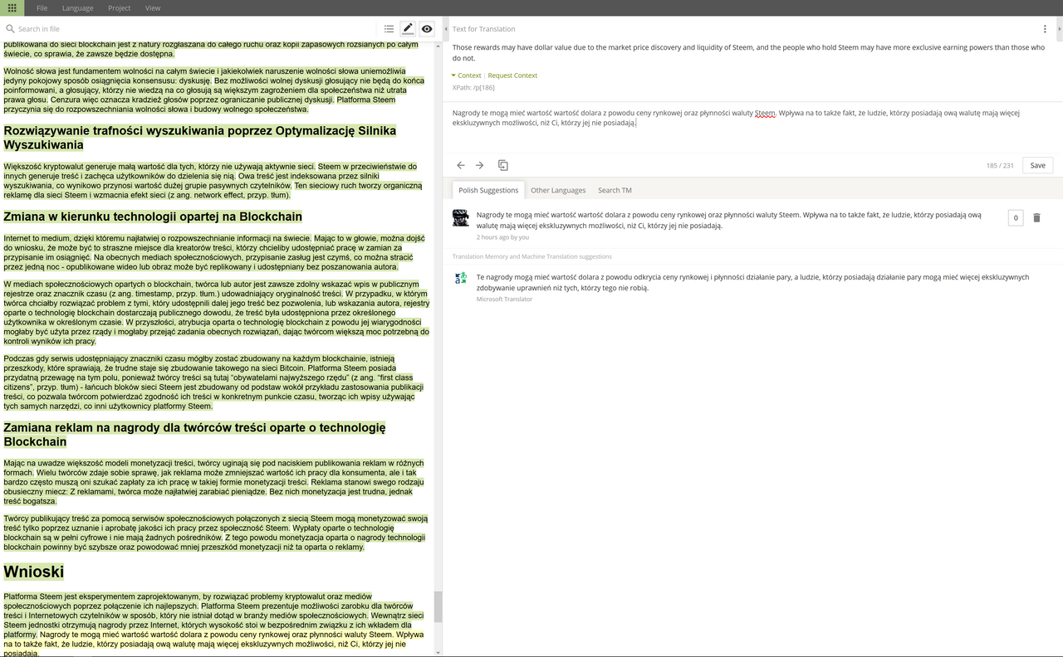Click the 185 / 231 character counter
The height and width of the screenshot is (657, 1063).
coord(1000,166)
